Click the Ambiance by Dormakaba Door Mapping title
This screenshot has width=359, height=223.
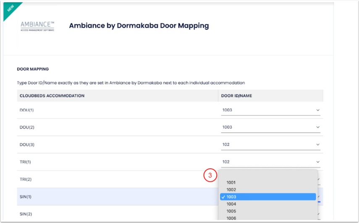click(x=139, y=26)
